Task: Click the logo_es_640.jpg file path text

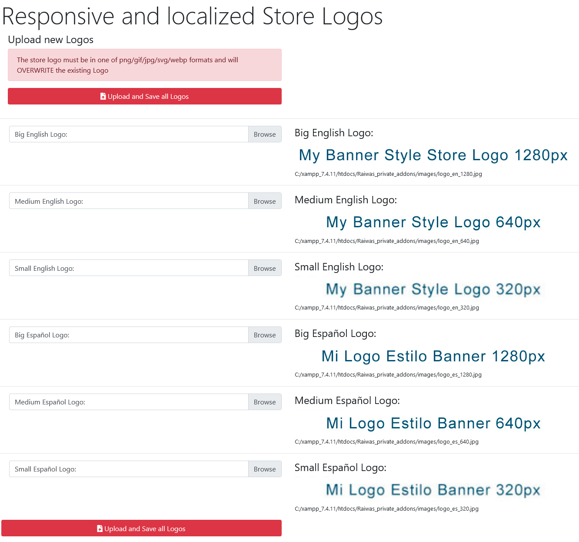Action: pyautogui.click(x=386, y=442)
